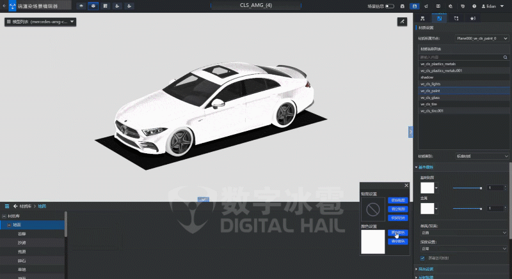Click the metal white color swatch
Screen dimensions: 512x279
427,208
